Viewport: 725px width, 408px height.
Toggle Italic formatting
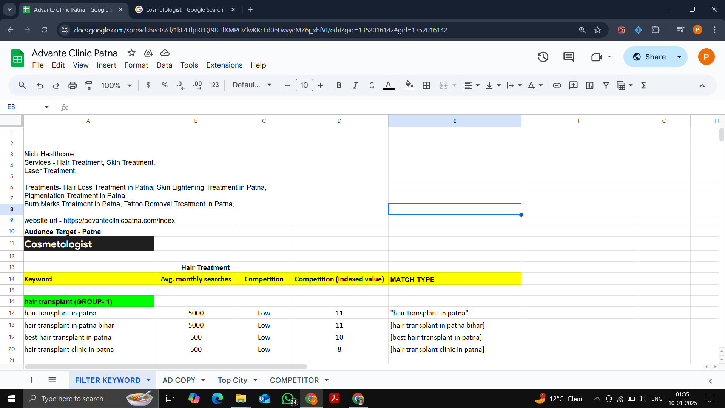click(x=355, y=85)
